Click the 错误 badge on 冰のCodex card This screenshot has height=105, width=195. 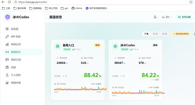click(155, 45)
